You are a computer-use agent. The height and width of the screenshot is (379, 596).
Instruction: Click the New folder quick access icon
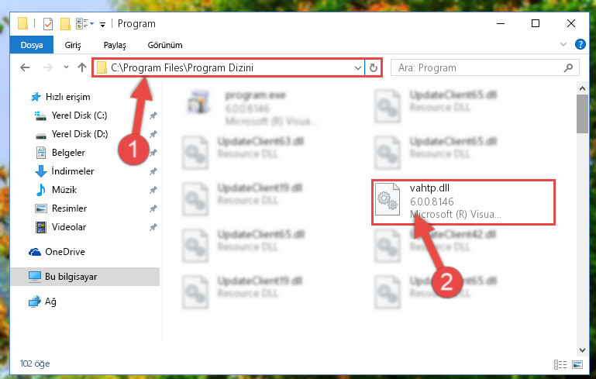(x=65, y=24)
